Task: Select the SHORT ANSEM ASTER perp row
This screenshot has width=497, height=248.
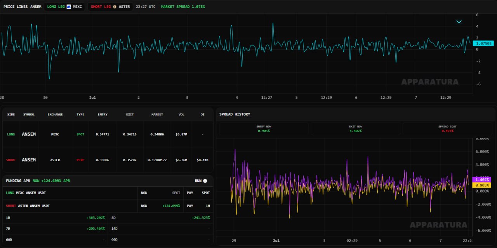Action: (x=108, y=160)
